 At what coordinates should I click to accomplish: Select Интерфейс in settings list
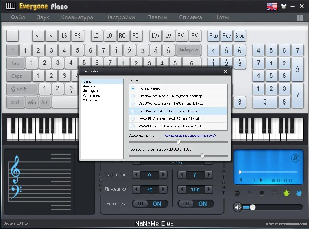[x=102, y=86]
